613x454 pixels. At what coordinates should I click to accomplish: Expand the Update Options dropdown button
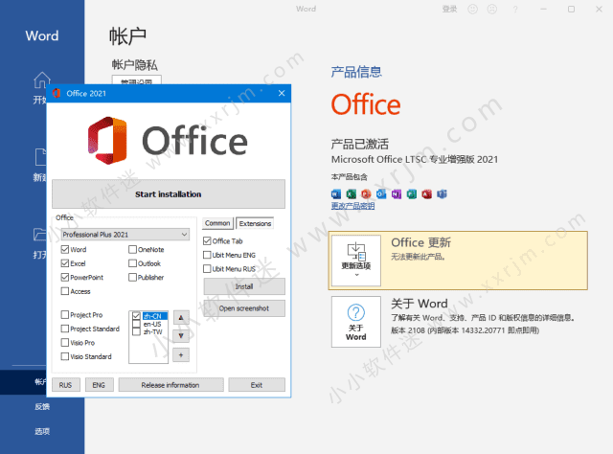pos(355,258)
